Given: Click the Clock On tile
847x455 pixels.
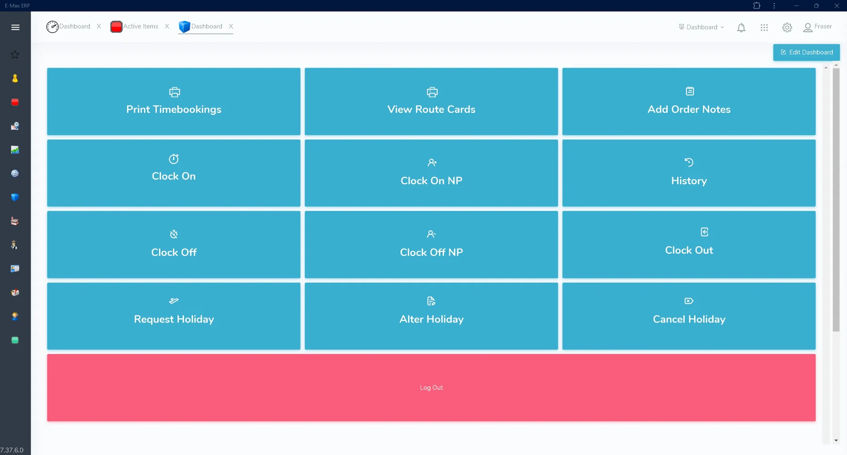Looking at the screenshot, I should click(174, 173).
